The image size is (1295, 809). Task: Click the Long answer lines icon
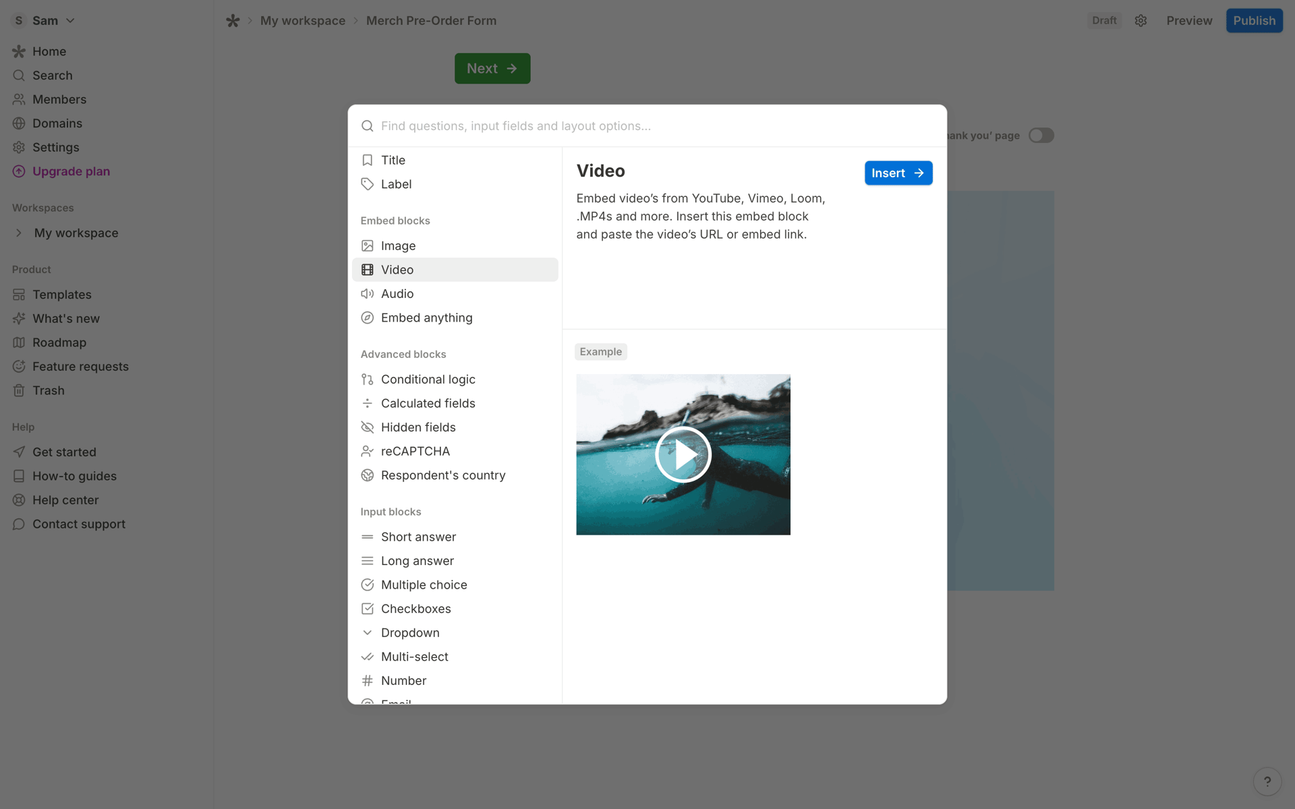tap(367, 561)
